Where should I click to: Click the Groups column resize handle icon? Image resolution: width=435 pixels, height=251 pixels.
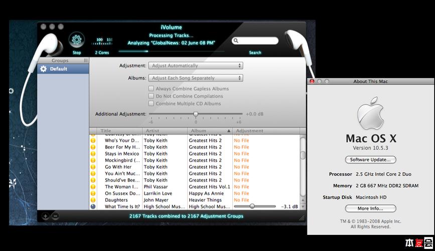[86, 60]
